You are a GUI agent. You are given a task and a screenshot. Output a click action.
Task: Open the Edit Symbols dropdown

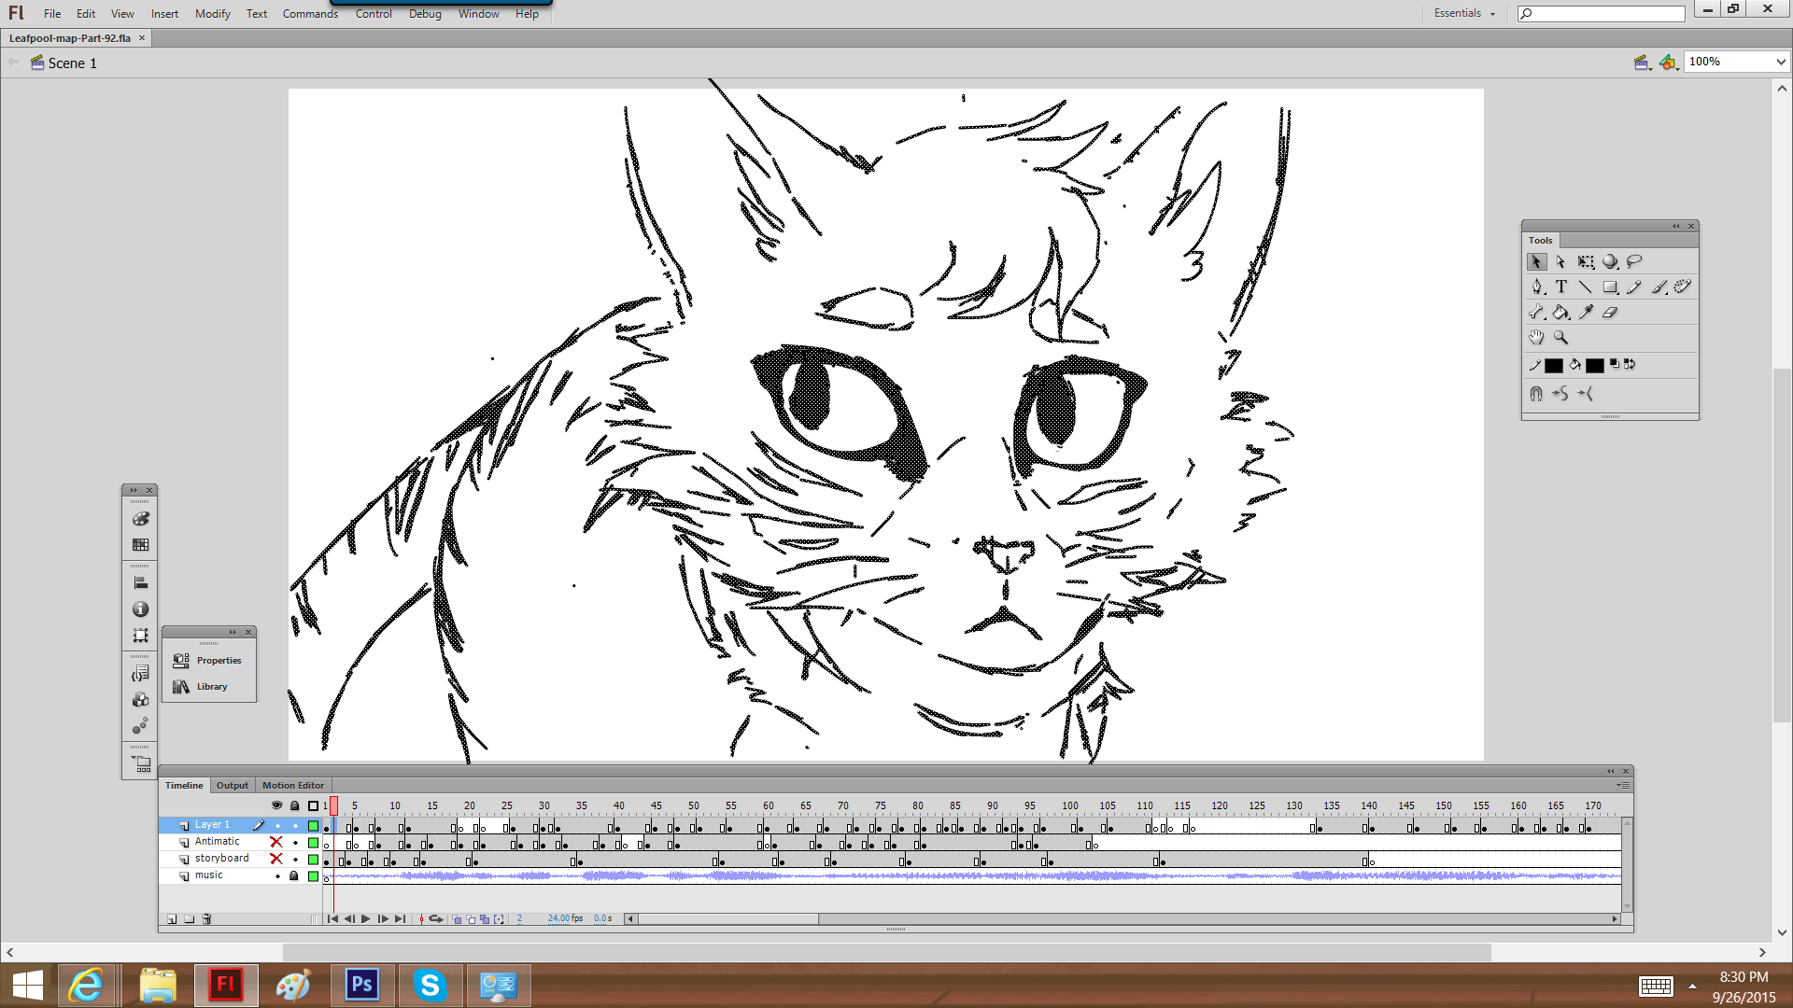(1669, 63)
